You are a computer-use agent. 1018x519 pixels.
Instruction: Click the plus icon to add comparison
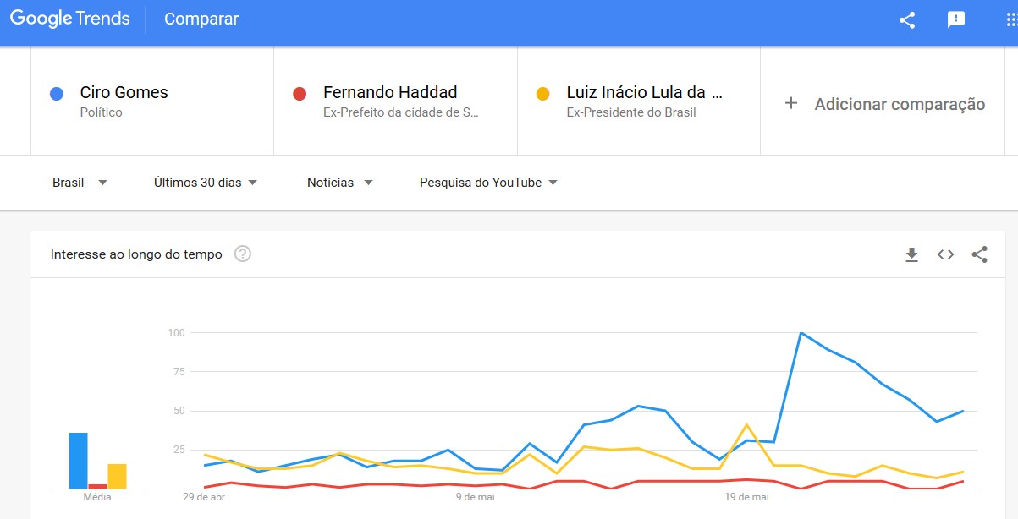click(791, 103)
